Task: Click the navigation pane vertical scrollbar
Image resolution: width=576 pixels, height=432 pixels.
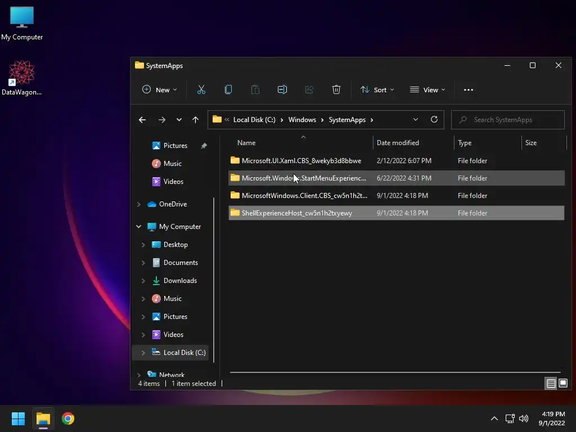Action: click(x=214, y=280)
